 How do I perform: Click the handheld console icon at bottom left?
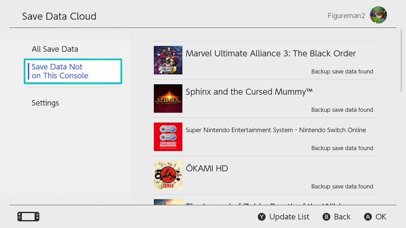28,217
